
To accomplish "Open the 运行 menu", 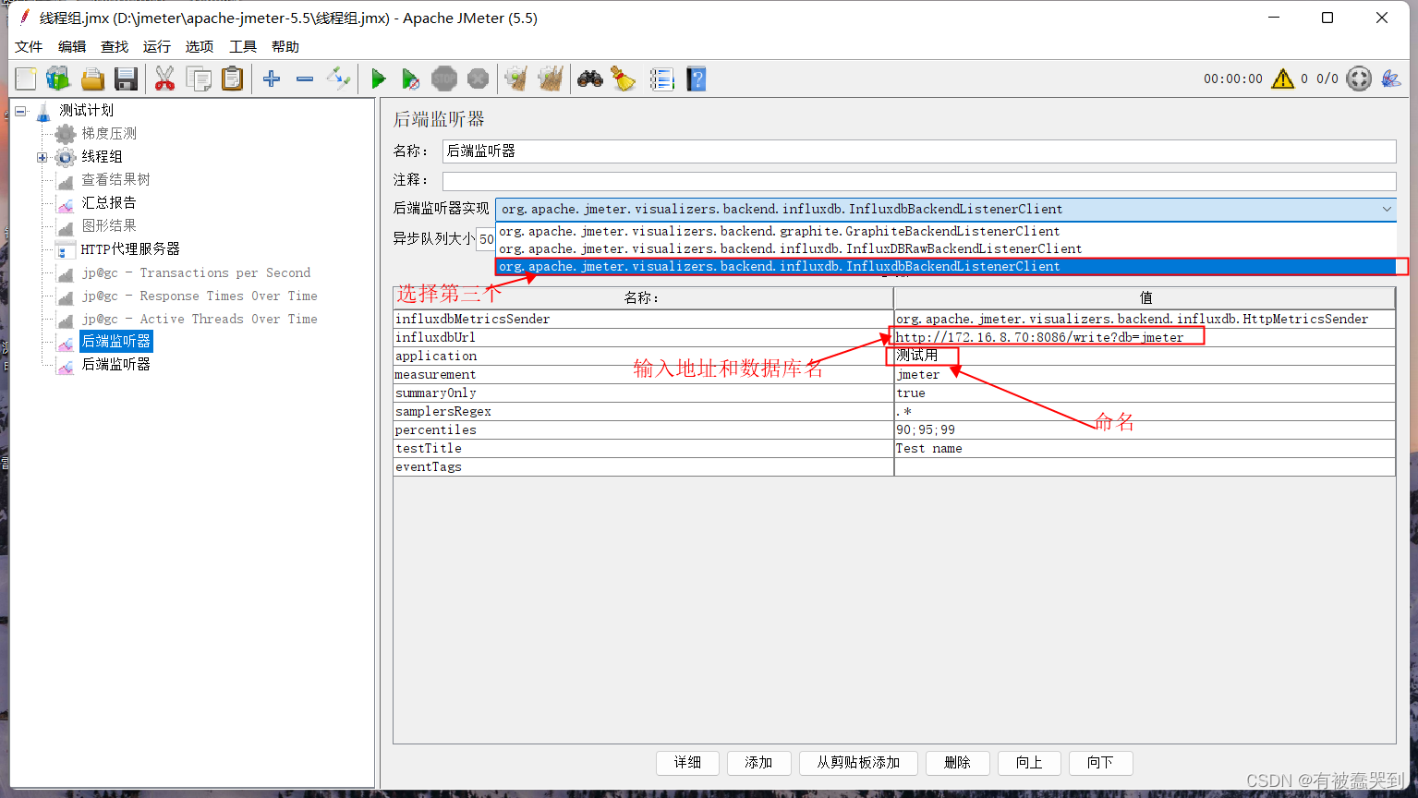I will [157, 47].
